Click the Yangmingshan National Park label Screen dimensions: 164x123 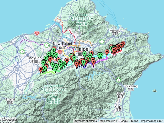click(81, 19)
